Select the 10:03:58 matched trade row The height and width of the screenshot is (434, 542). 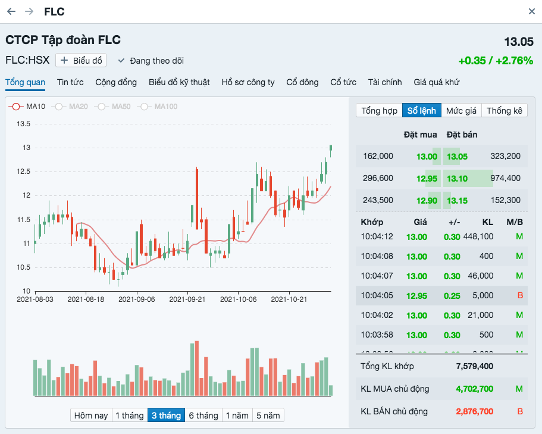[442, 335]
